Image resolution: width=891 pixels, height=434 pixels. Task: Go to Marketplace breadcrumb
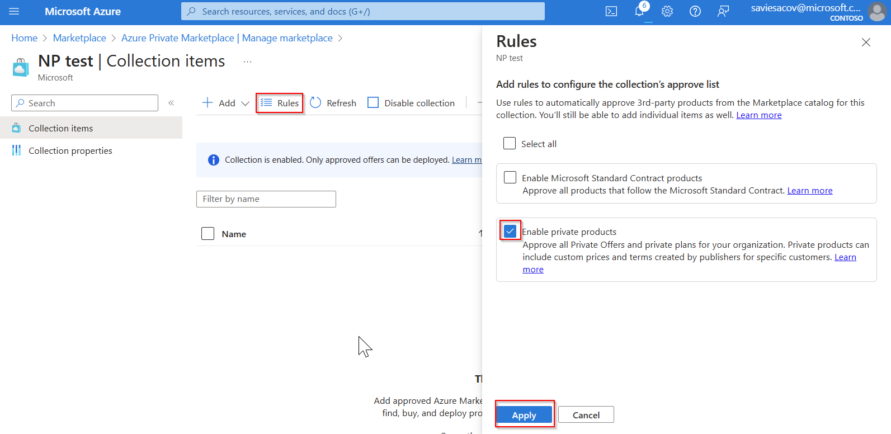pyautogui.click(x=79, y=38)
